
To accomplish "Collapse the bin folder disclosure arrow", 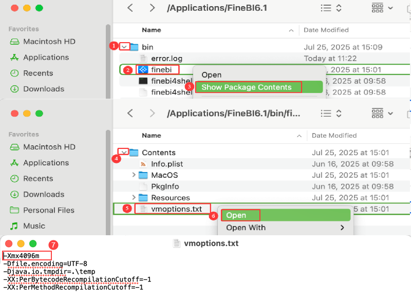I will (x=125, y=47).
